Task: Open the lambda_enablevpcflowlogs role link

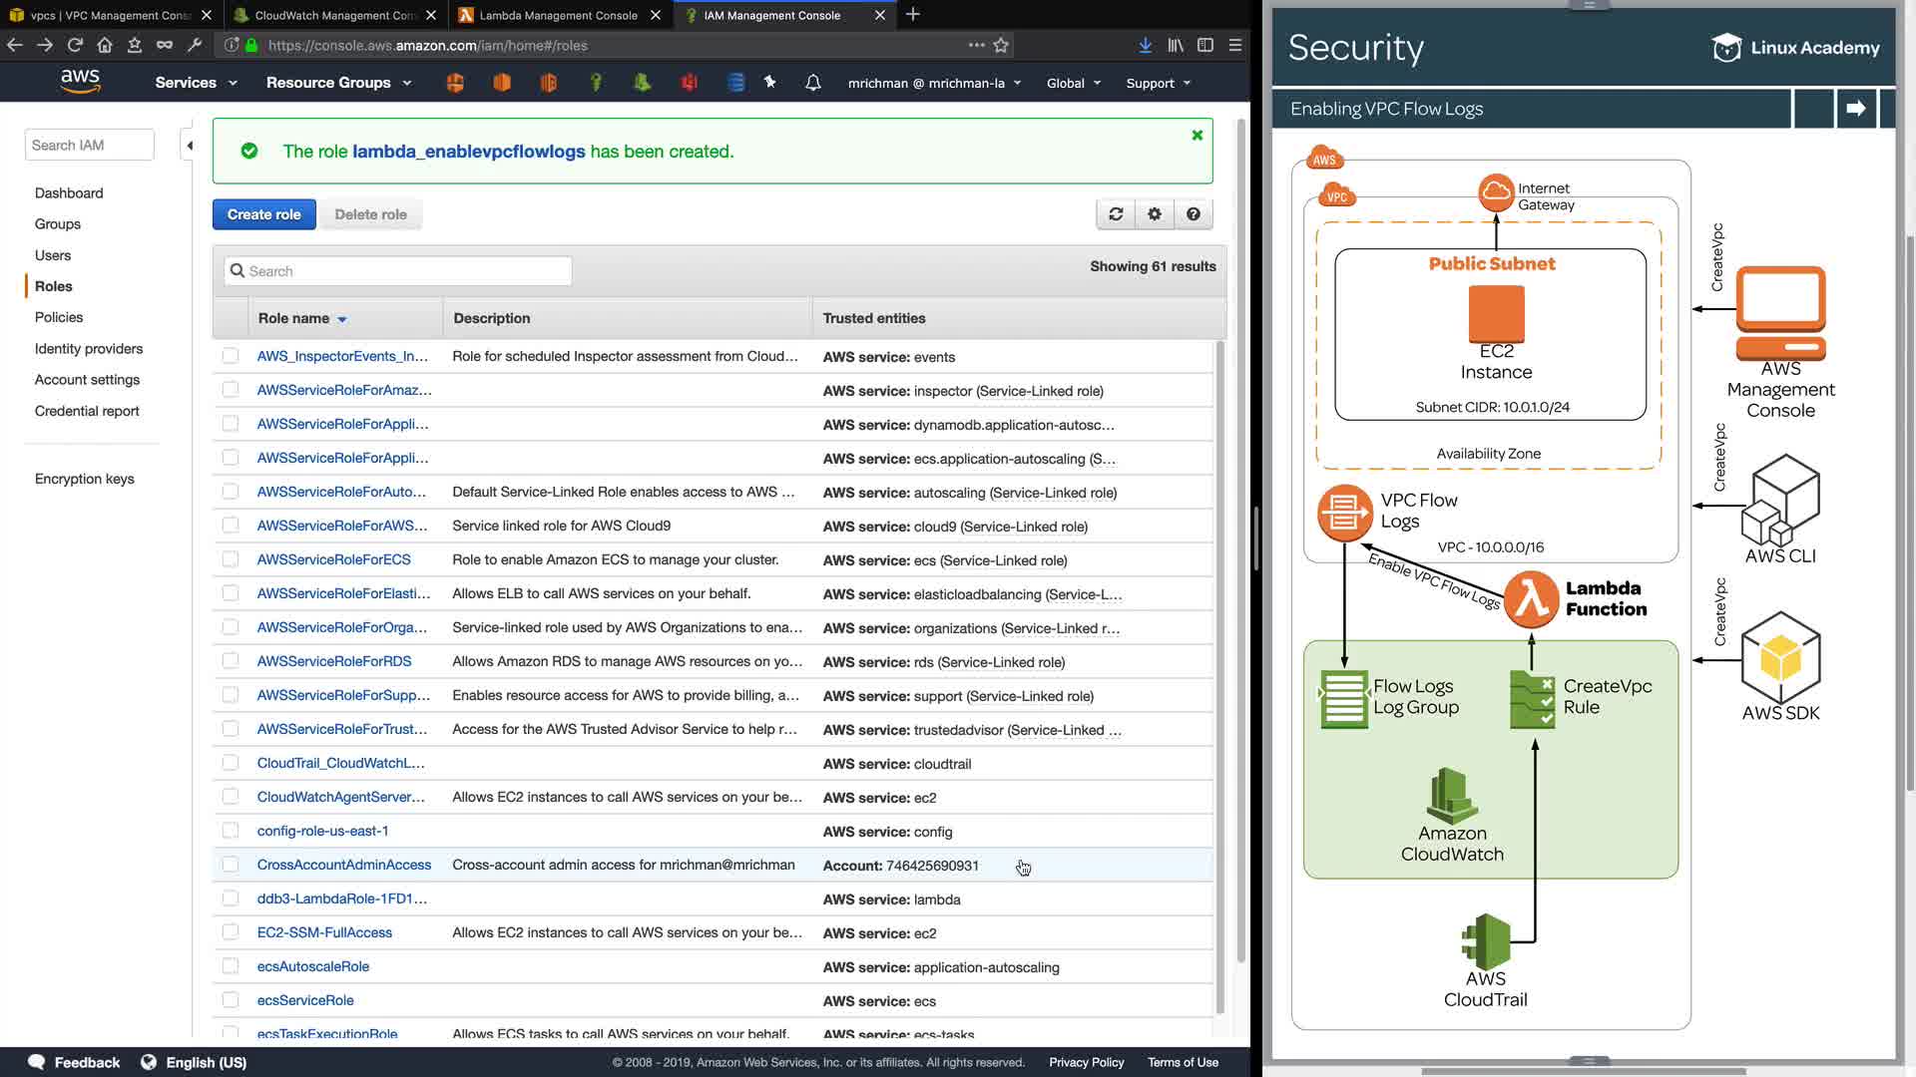Action: pyautogui.click(x=468, y=152)
